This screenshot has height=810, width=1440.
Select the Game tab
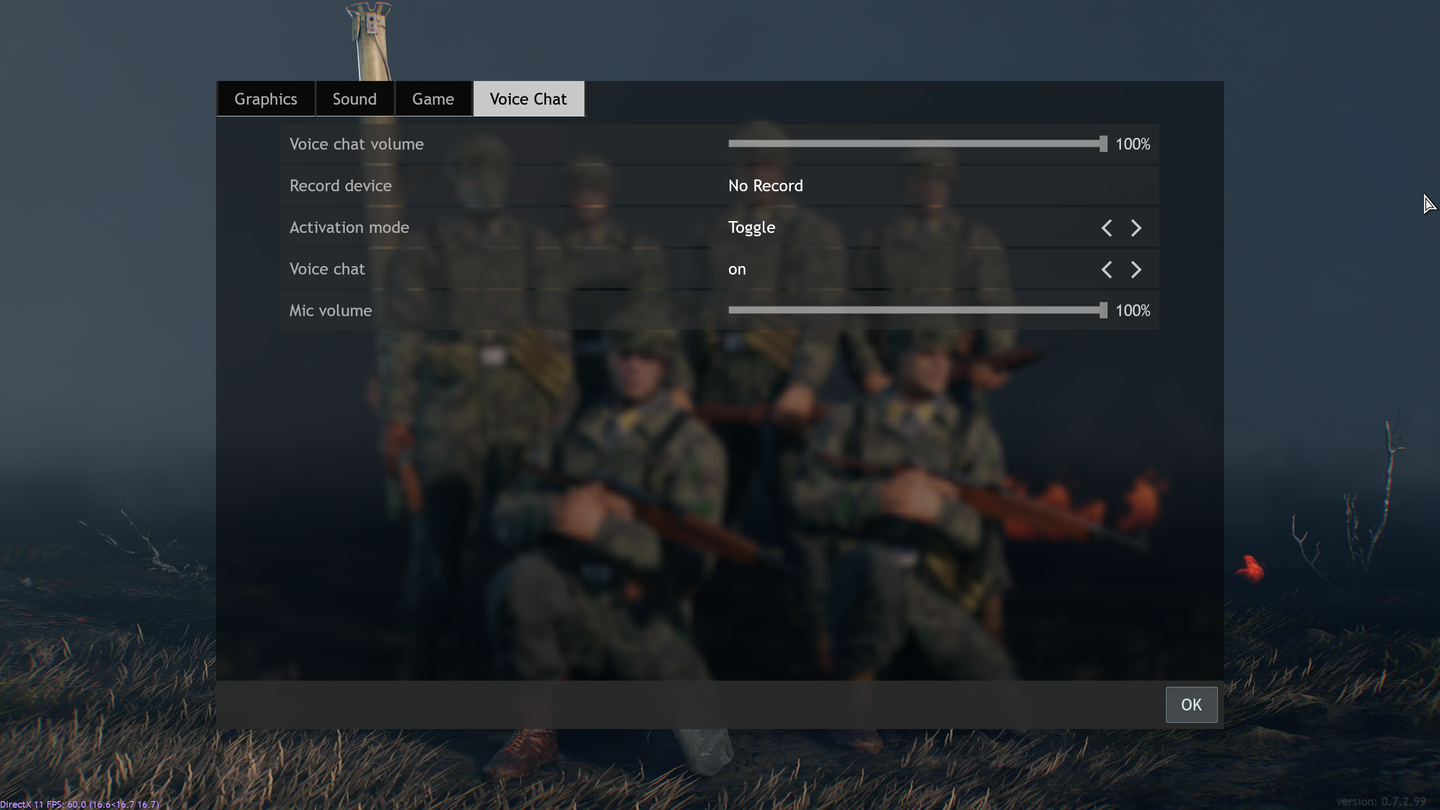433,99
